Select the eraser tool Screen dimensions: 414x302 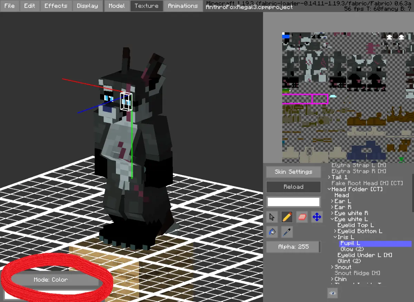pos(302,217)
